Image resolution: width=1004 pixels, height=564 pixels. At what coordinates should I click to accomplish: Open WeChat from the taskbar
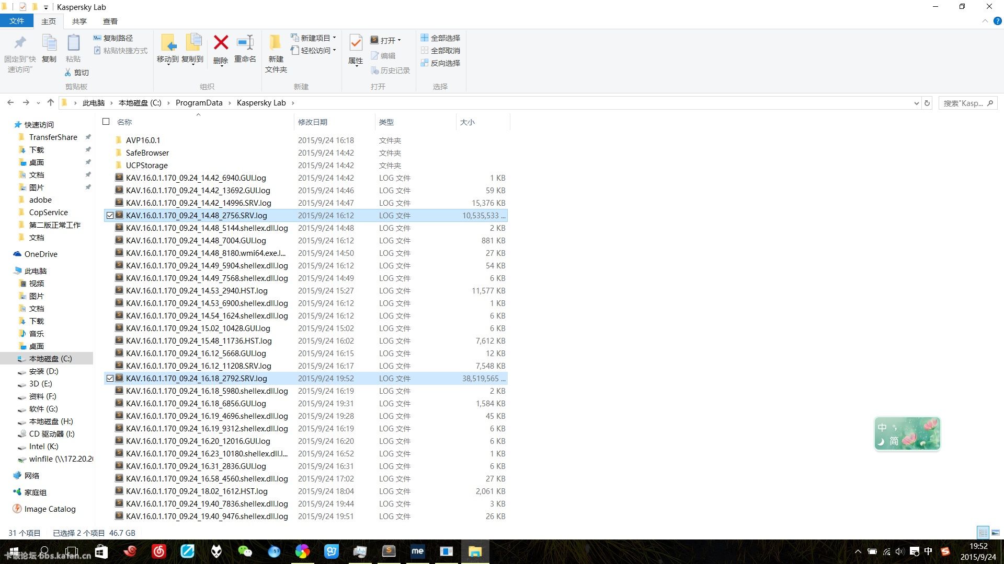pos(245,551)
